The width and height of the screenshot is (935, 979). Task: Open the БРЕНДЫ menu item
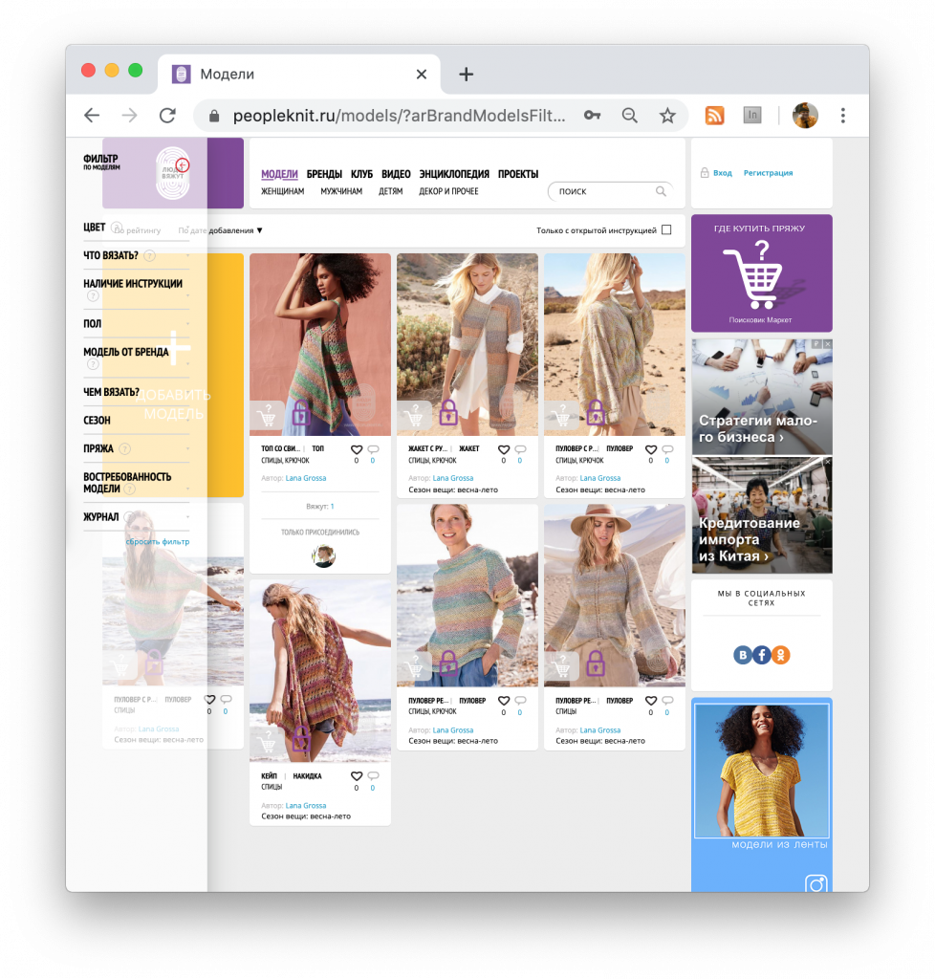[x=324, y=174]
